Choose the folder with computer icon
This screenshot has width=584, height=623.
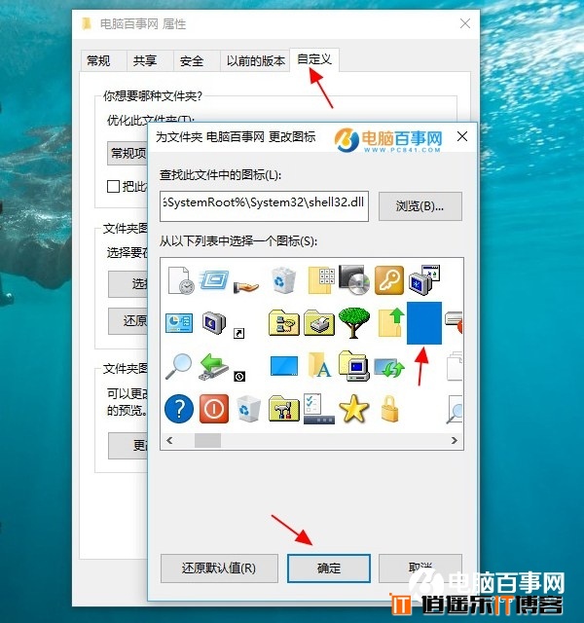coord(354,366)
